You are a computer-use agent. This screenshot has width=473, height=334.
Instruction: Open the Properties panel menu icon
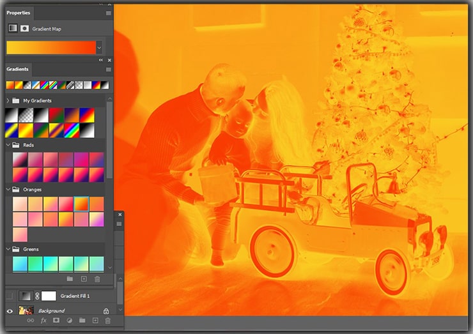click(109, 13)
